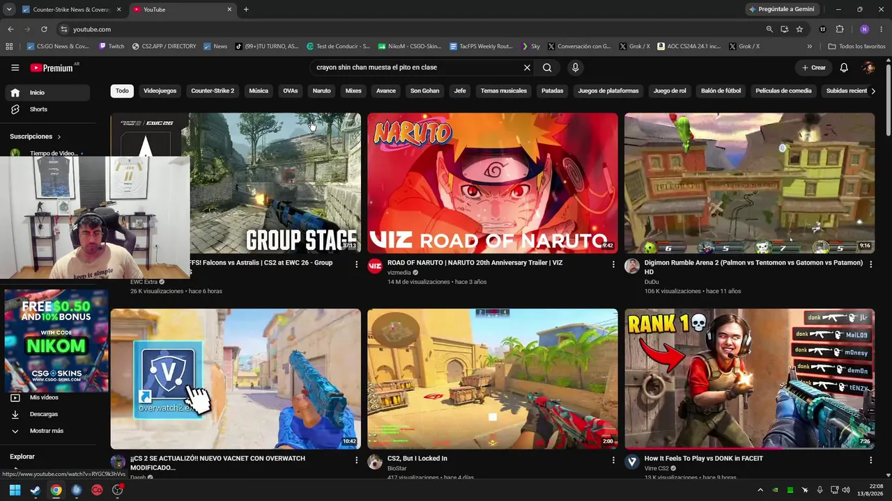
Task: Open the Chrome zoom indicator icon
Action: [769, 29]
